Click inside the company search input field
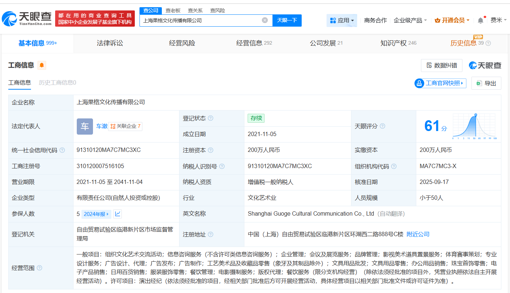This screenshot has height=293, width=510. pyautogui.click(x=202, y=21)
